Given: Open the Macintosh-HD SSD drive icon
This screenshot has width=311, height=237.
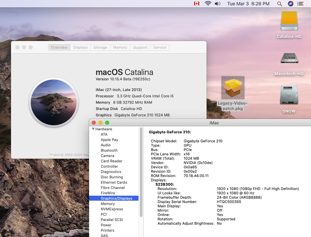Looking at the screenshot, I should 289,58.
